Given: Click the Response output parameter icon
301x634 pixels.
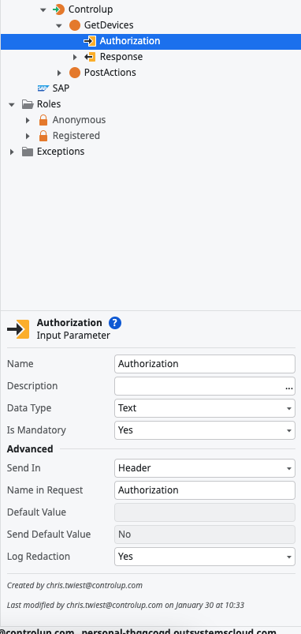Looking at the screenshot, I should click(90, 57).
